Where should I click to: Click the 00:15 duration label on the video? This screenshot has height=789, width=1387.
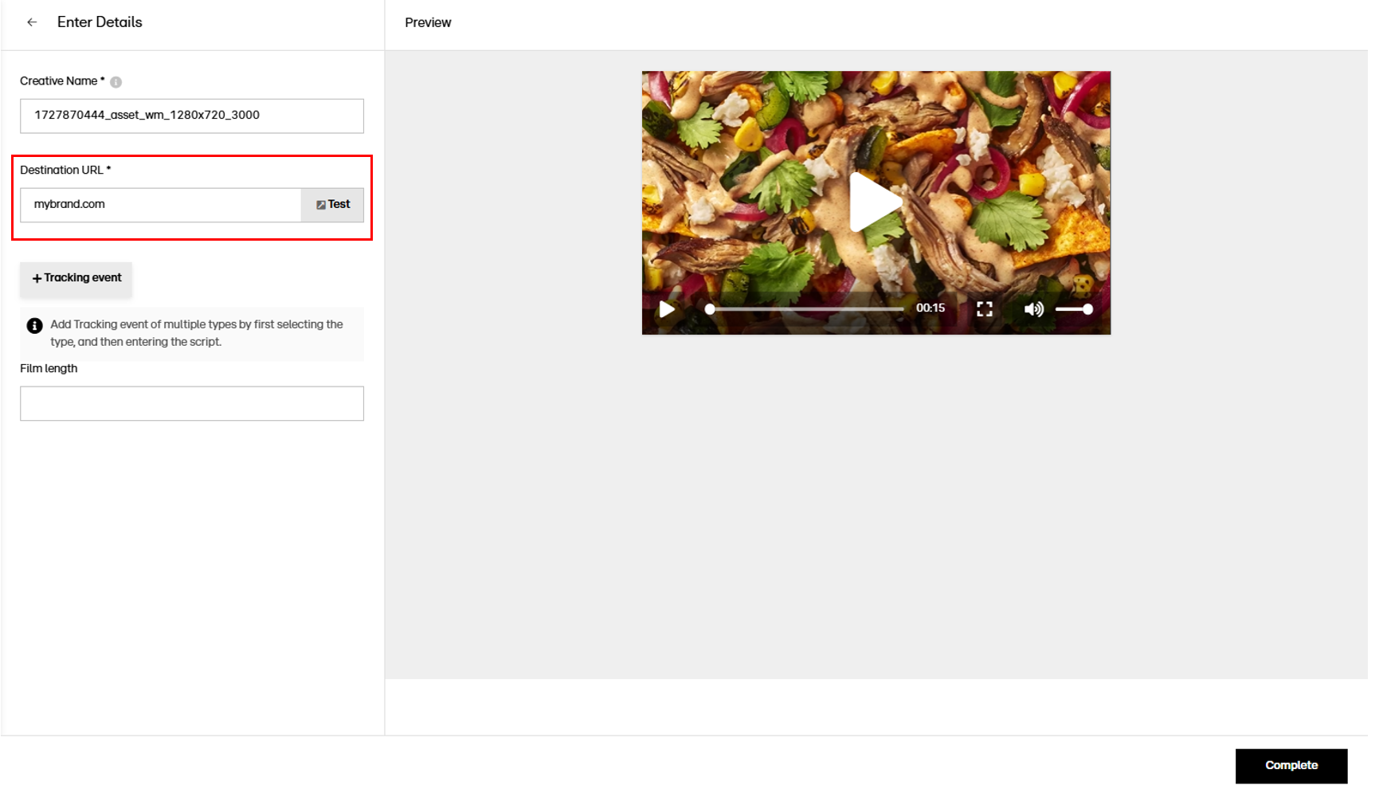tap(930, 308)
